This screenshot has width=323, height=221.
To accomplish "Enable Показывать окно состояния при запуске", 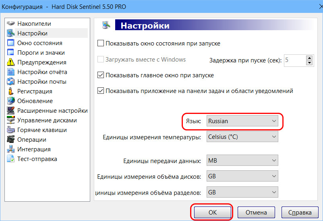I will click(x=101, y=43).
